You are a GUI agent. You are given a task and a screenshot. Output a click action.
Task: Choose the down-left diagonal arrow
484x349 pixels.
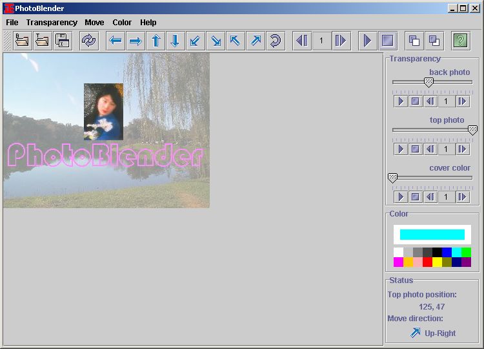pyautogui.click(x=196, y=41)
